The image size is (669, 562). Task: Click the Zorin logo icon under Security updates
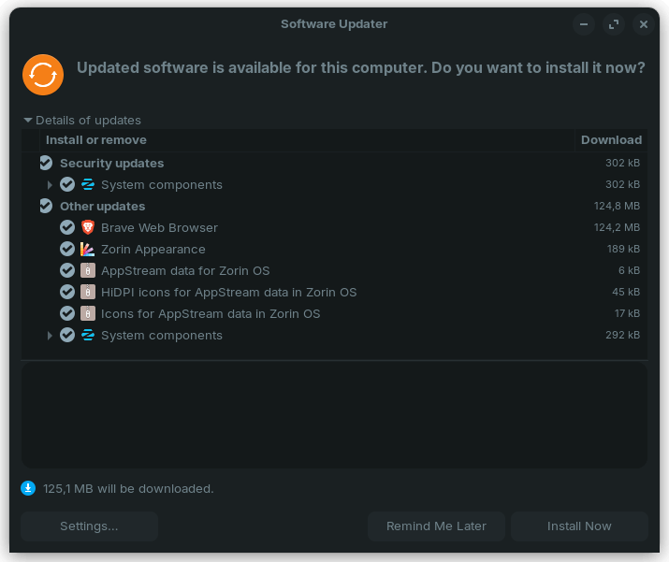click(88, 184)
